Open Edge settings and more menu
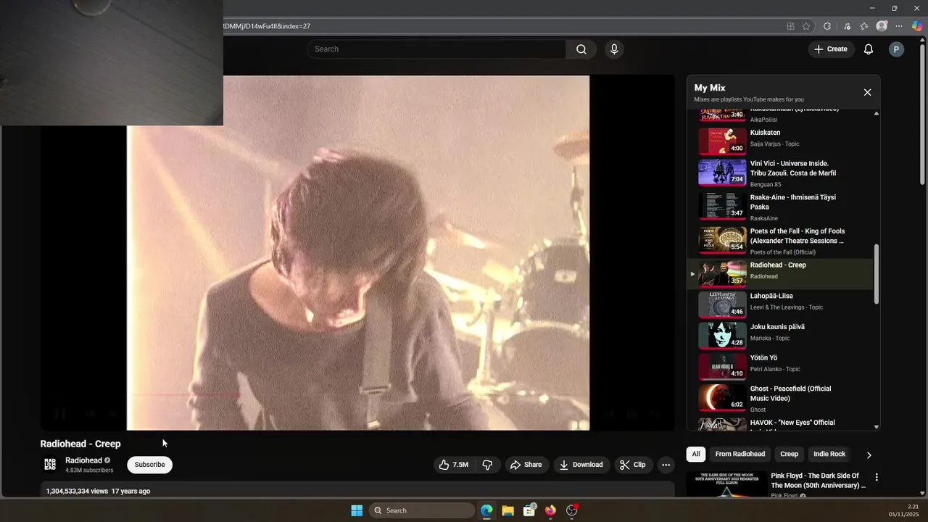This screenshot has width=928, height=522. 900,26
